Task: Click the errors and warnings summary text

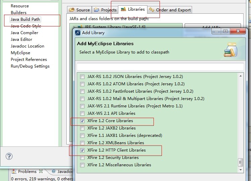Action: click(42, 179)
